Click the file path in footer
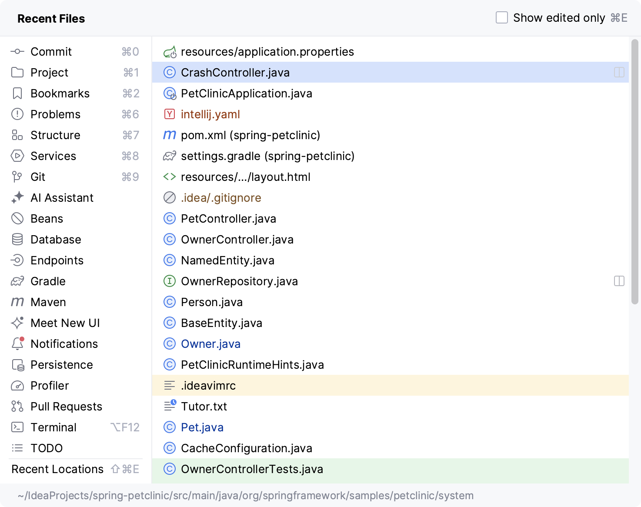 click(246, 496)
